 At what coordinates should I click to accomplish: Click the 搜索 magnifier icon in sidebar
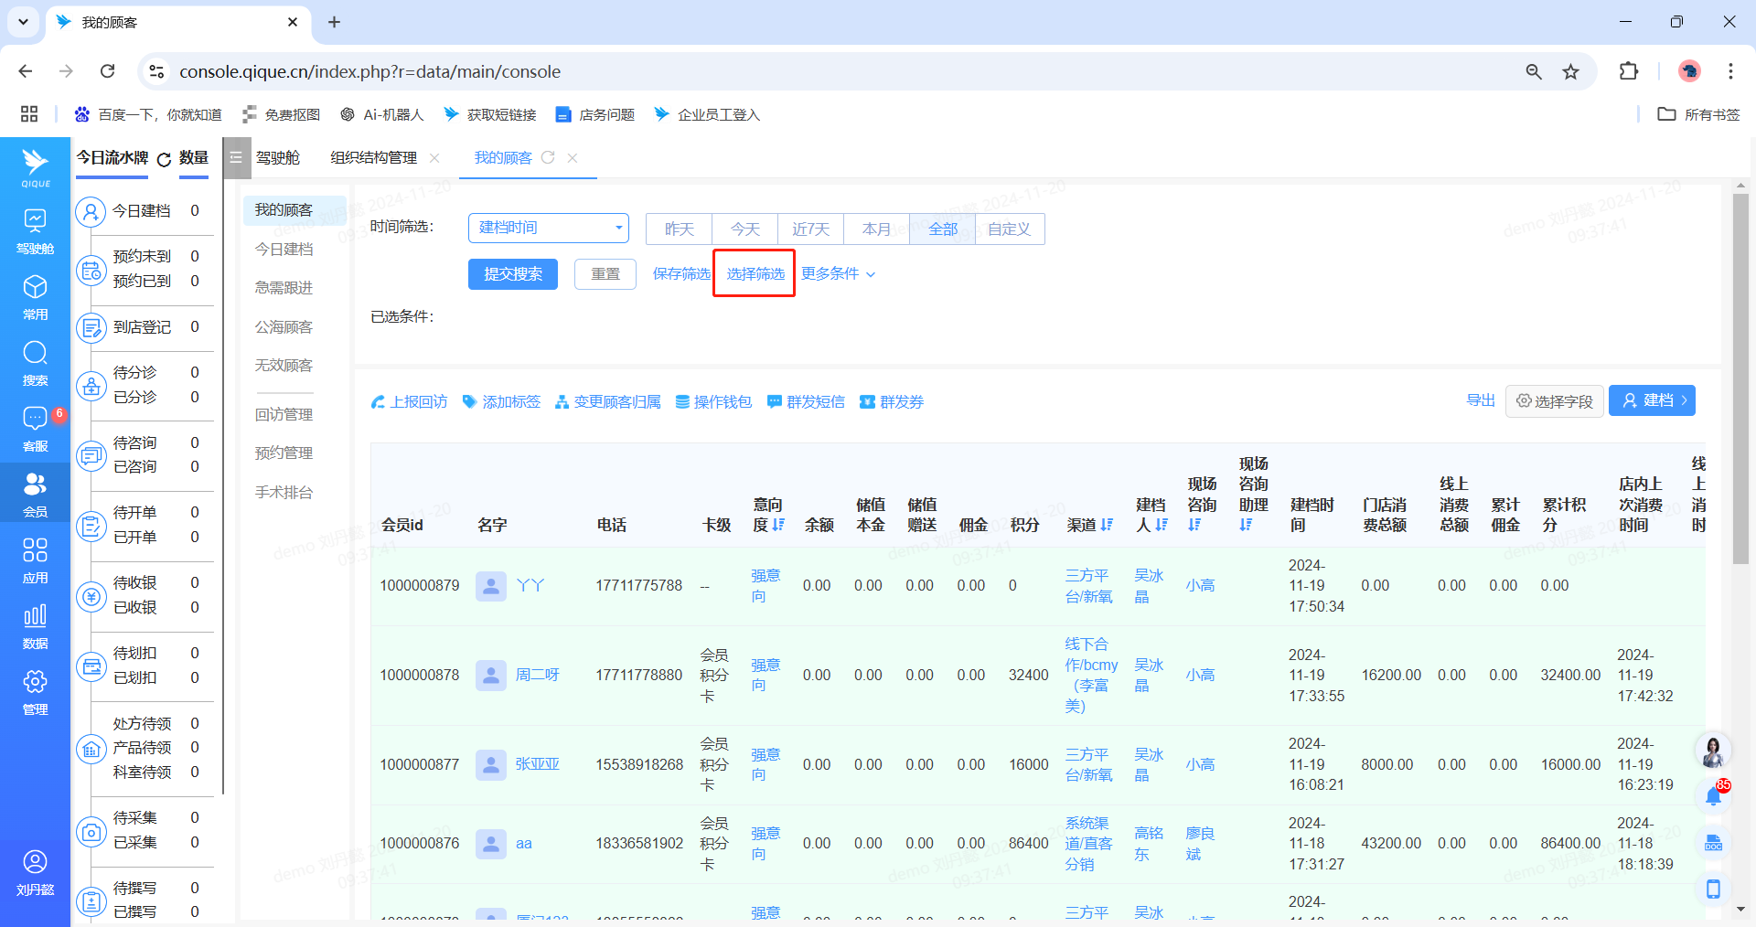[x=35, y=354]
